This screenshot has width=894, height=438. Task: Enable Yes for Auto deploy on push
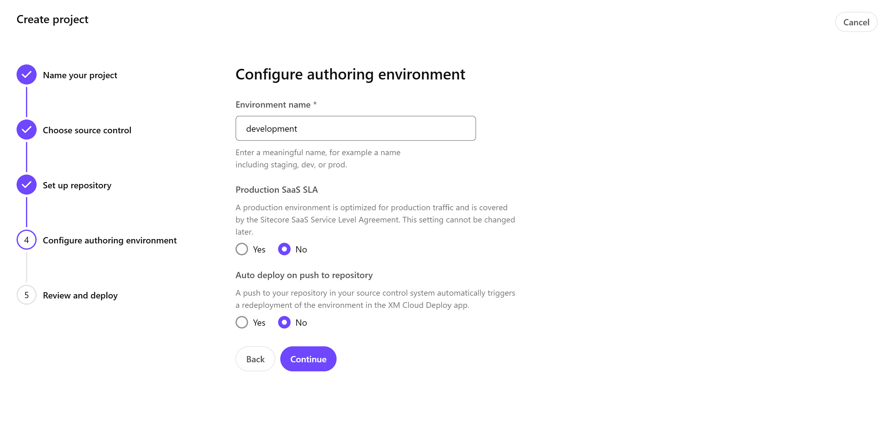pos(242,323)
